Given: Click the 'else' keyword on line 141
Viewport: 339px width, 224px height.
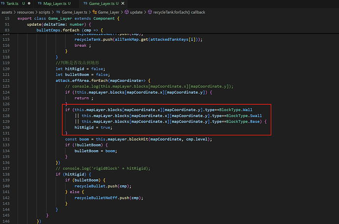Looking at the screenshot, I should click(74, 192).
